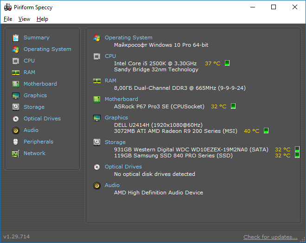Open Storage in the sidebar

click(x=34, y=107)
